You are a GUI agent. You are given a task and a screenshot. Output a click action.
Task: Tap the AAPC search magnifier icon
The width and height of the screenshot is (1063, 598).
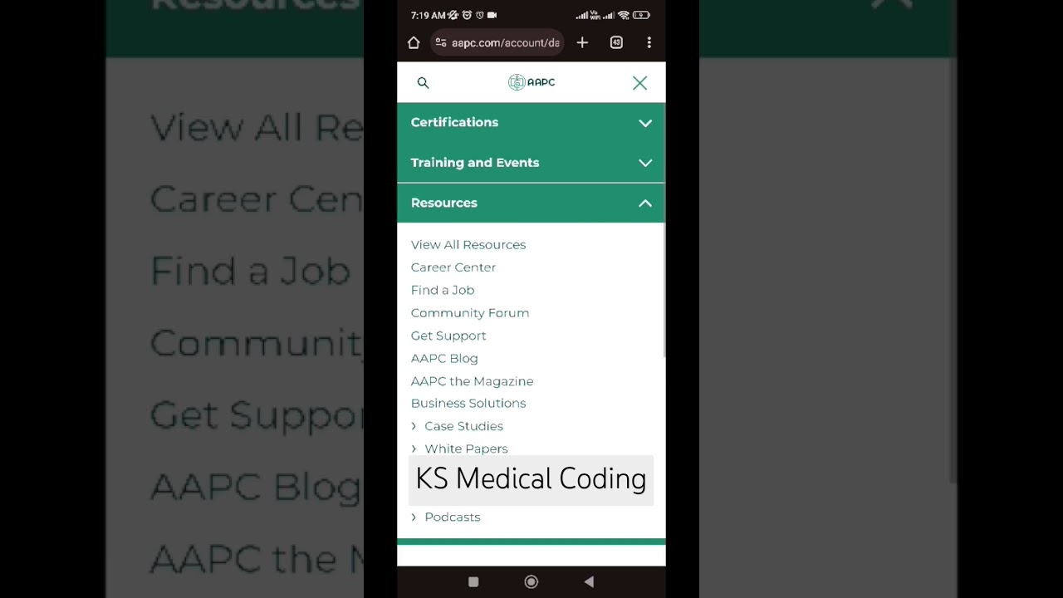[423, 82]
